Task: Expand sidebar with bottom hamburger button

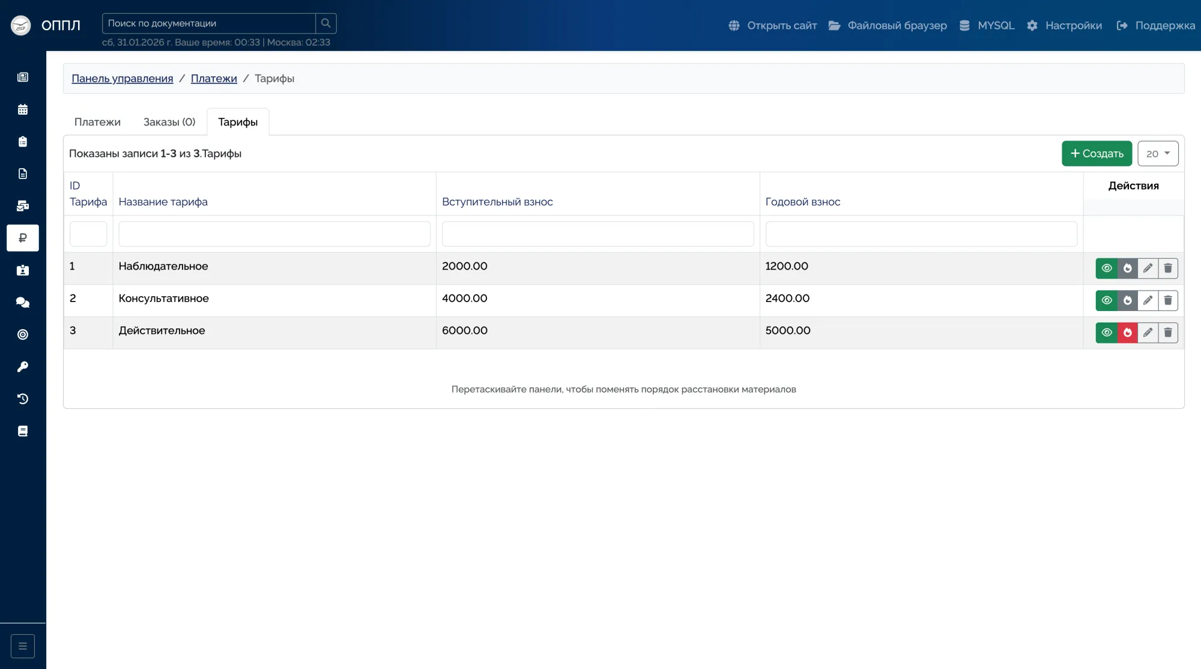Action: 23,646
